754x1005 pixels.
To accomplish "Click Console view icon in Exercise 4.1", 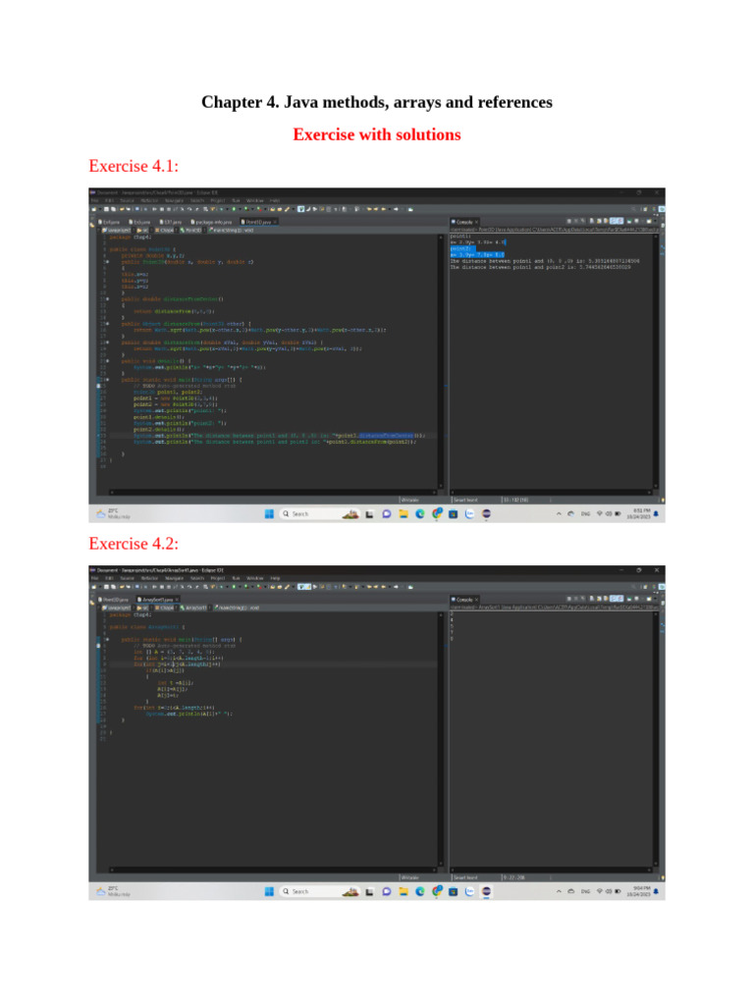I will click(x=455, y=222).
